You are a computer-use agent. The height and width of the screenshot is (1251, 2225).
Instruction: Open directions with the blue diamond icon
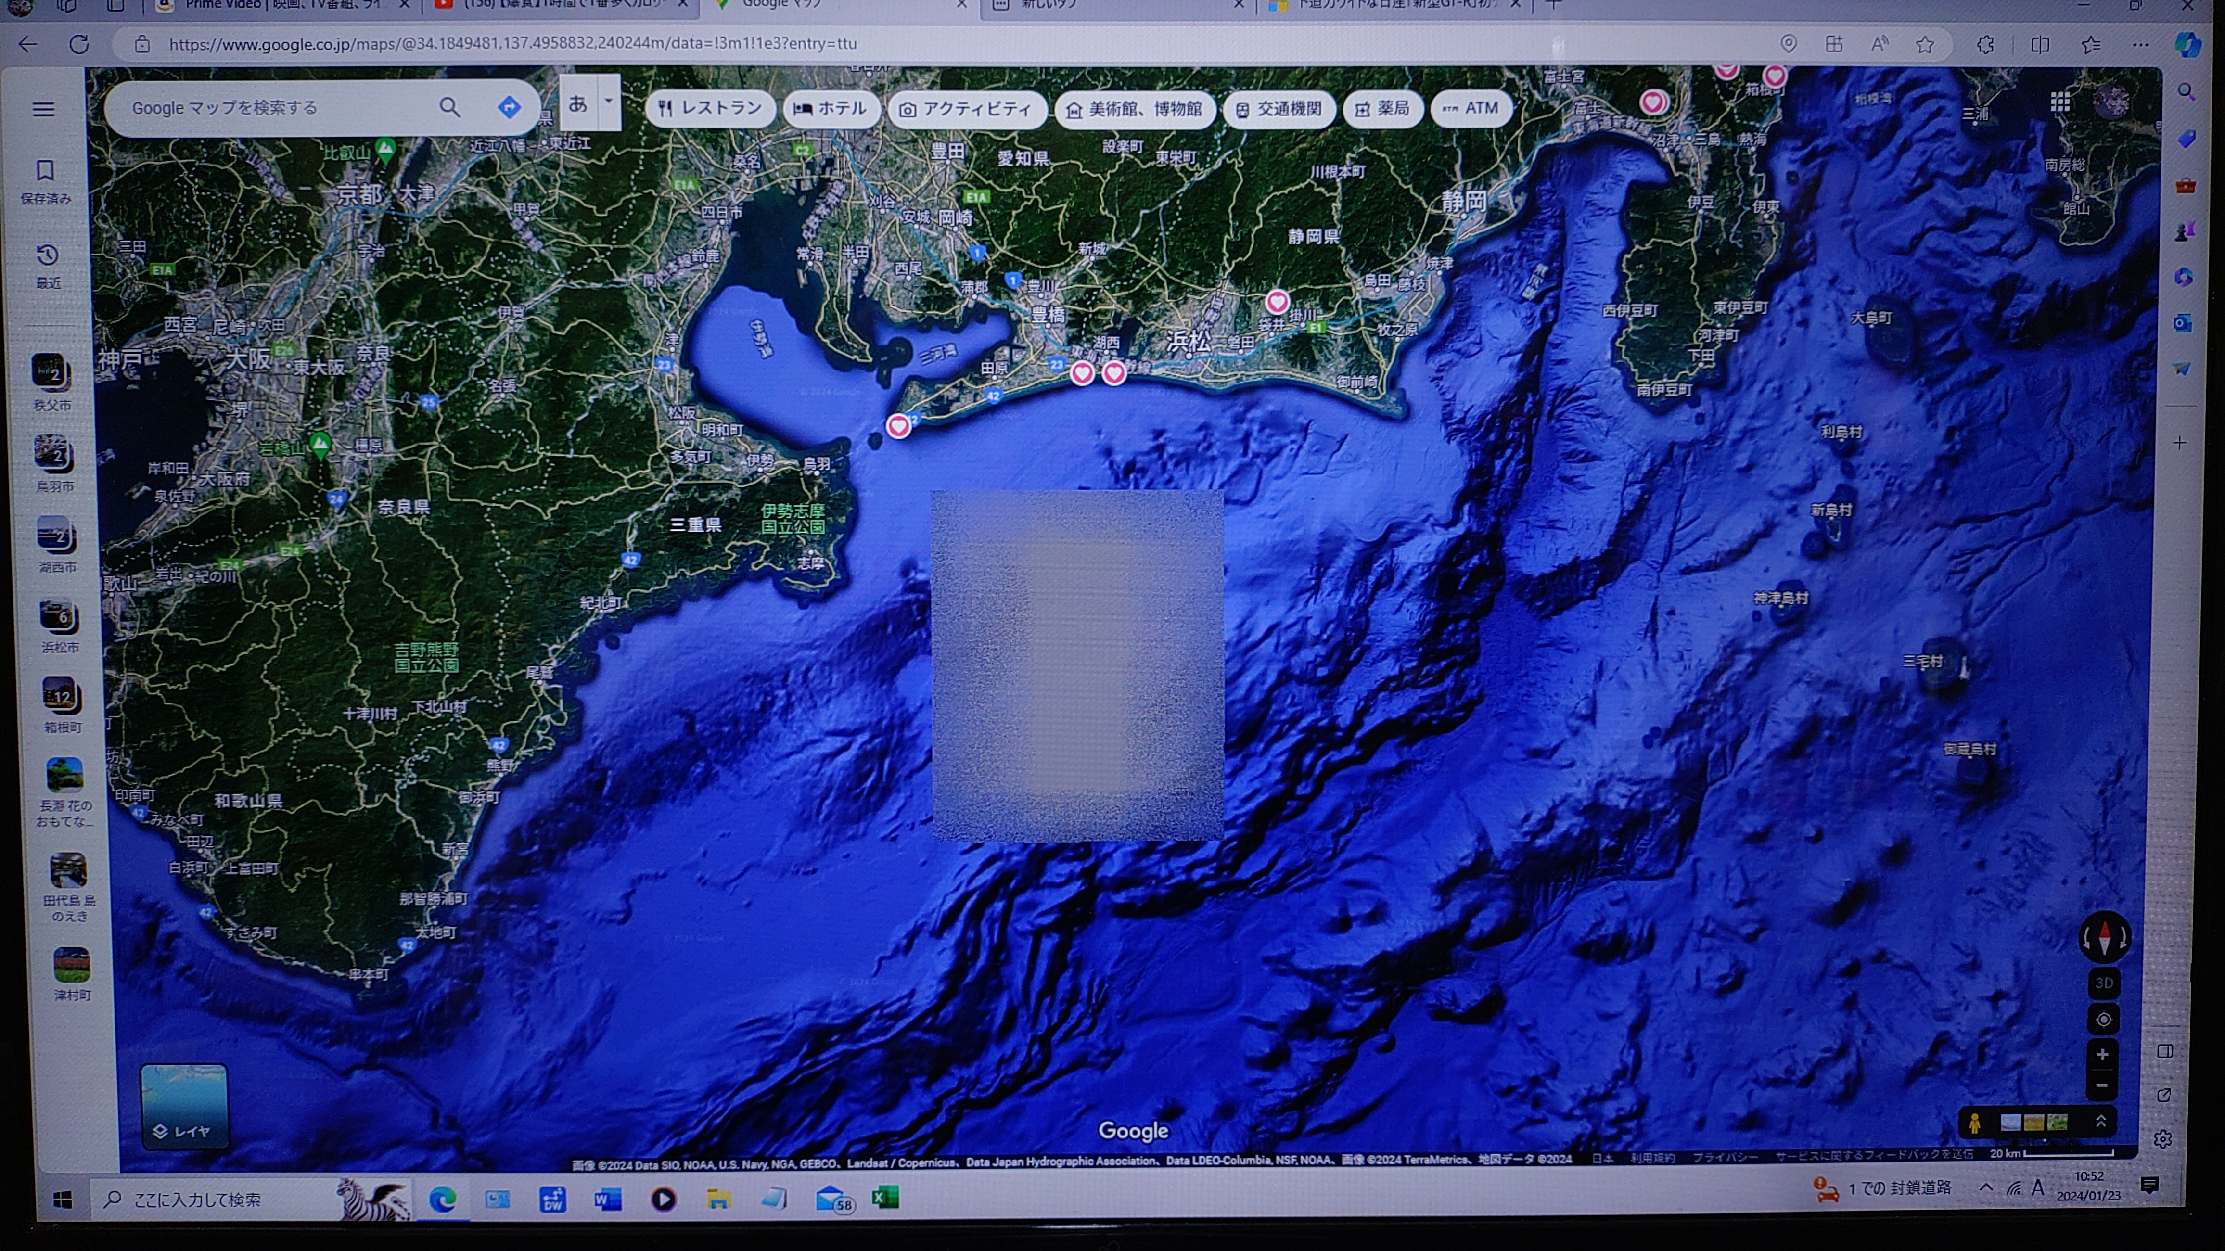[509, 107]
